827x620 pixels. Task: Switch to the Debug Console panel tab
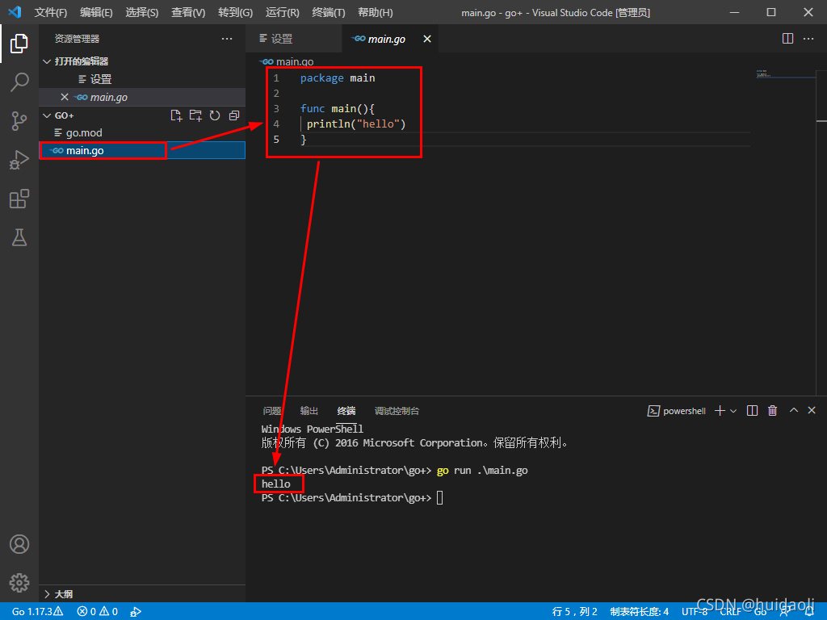(397, 411)
